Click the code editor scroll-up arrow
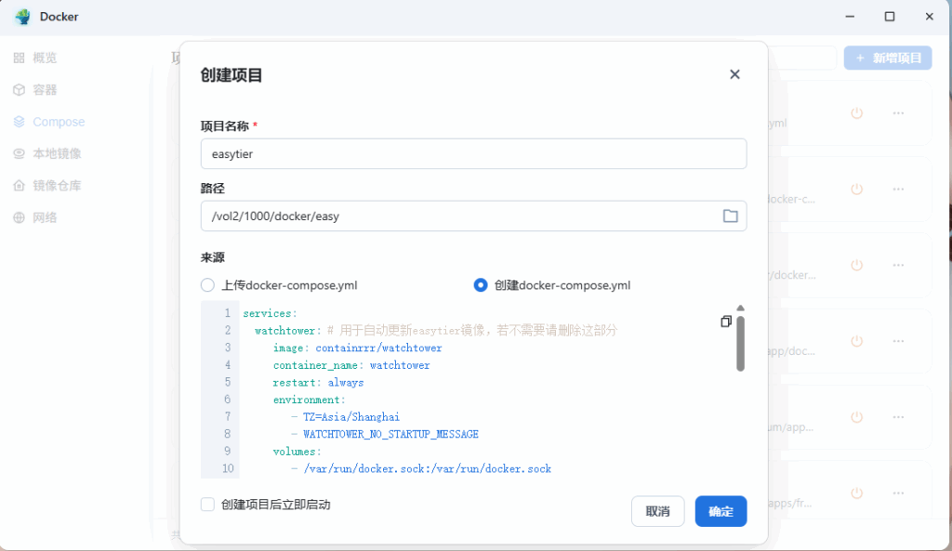This screenshot has height=551, width=952. 740,308
